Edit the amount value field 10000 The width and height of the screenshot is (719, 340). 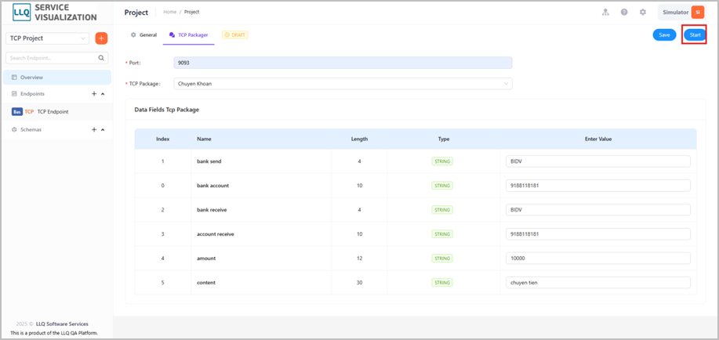point(598,259)
